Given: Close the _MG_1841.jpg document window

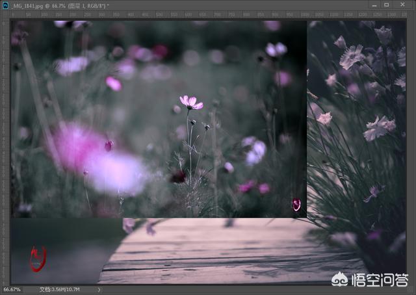Looking at the screenshot, I should (x=402, y=5).
